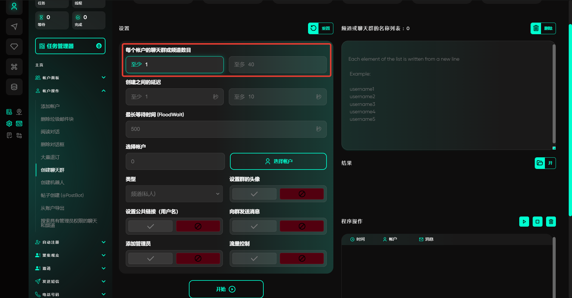Click the paper plane icon in left sidebar
Image resolution: width=572 pixels, height=298 pixels.
point(14,26)
